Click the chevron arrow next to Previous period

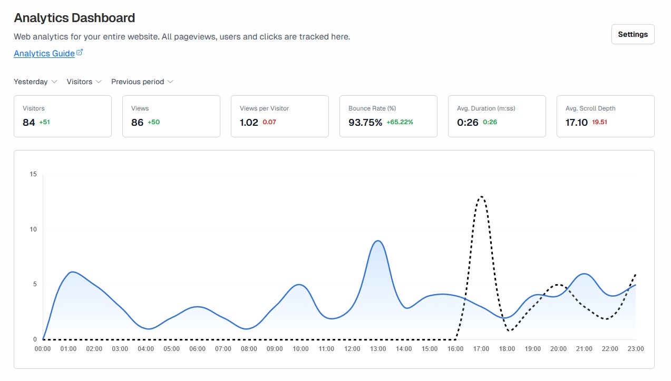point(170,82)
